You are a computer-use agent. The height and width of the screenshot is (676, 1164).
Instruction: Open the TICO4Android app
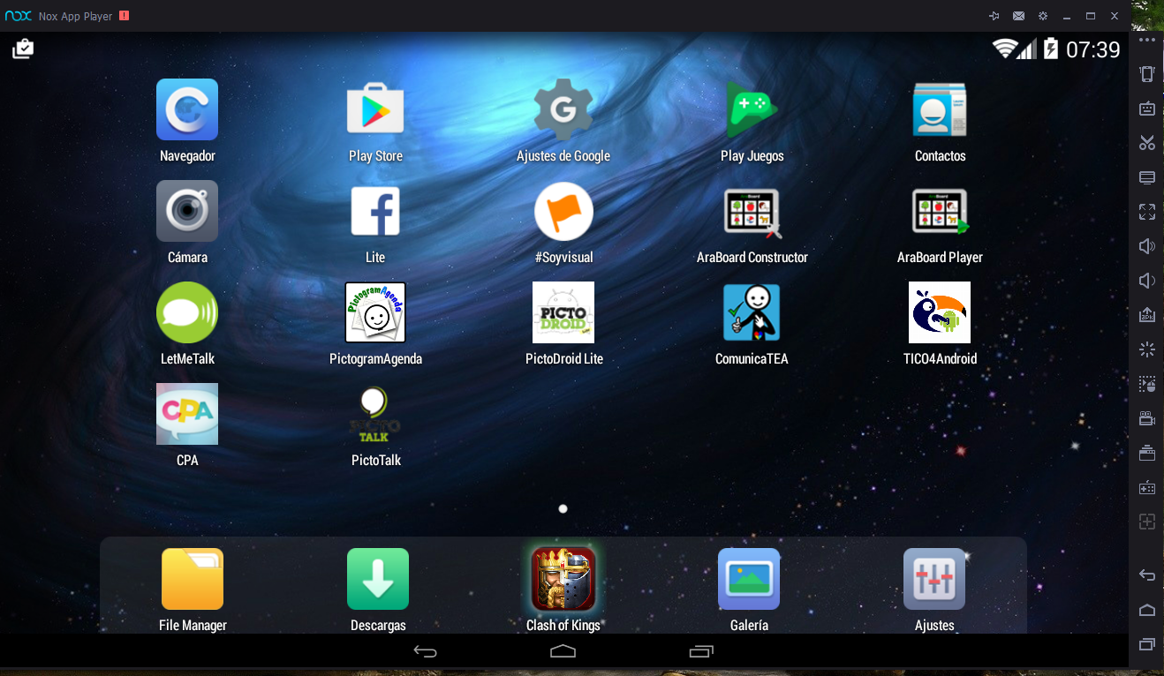pos(940,312)
